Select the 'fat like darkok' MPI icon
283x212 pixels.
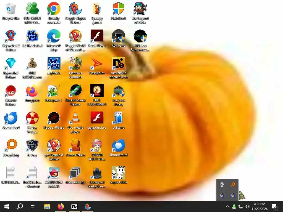coord(32,39)
